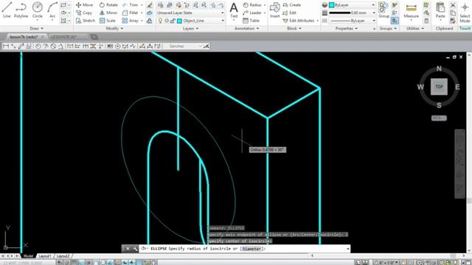Switch to the Layout1 tab
The image size is (472, 265).
(44, 256)
